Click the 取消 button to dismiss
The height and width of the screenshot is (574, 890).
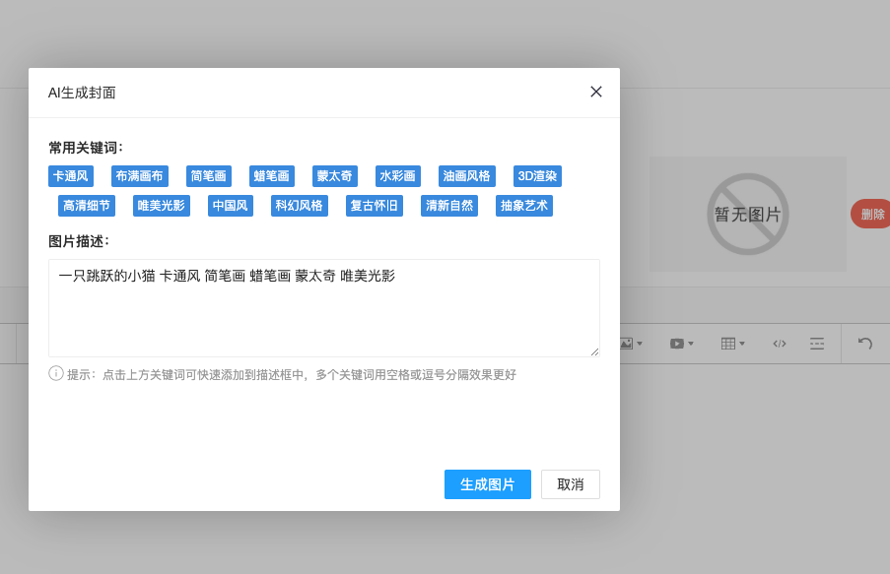pos(570,484)
